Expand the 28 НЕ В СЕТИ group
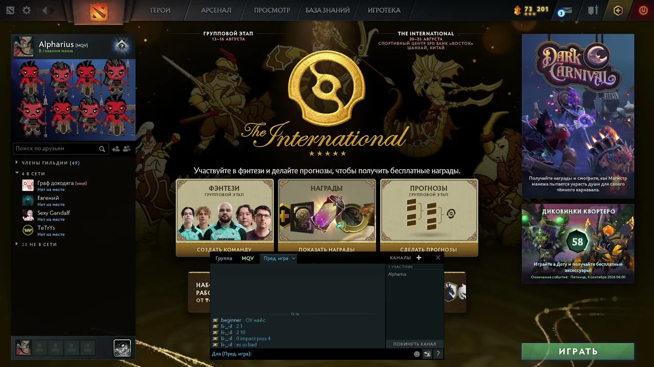The width and height of the screenshot is (654, 367). click(36, 245)
